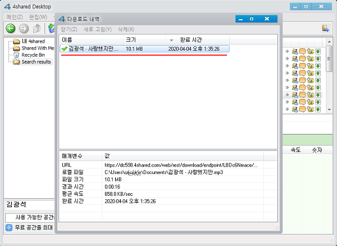Image resolution: width=337 pixels, height=246 pixels.
Task: Click the 10.1 MB size cell in download row
Action: click(134, 48)
